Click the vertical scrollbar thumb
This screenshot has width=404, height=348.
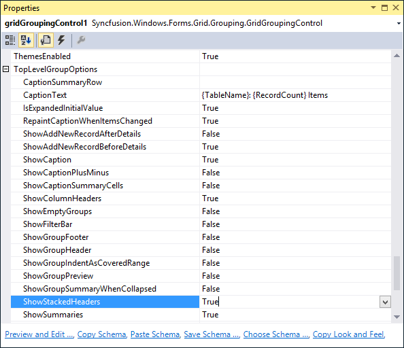(x=397, y=273)
